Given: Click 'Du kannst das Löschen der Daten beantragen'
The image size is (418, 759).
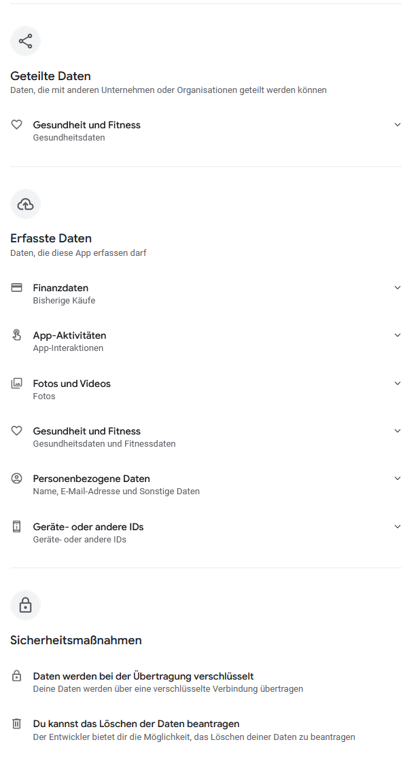Looking at the screenshot, I should (136, 724).
